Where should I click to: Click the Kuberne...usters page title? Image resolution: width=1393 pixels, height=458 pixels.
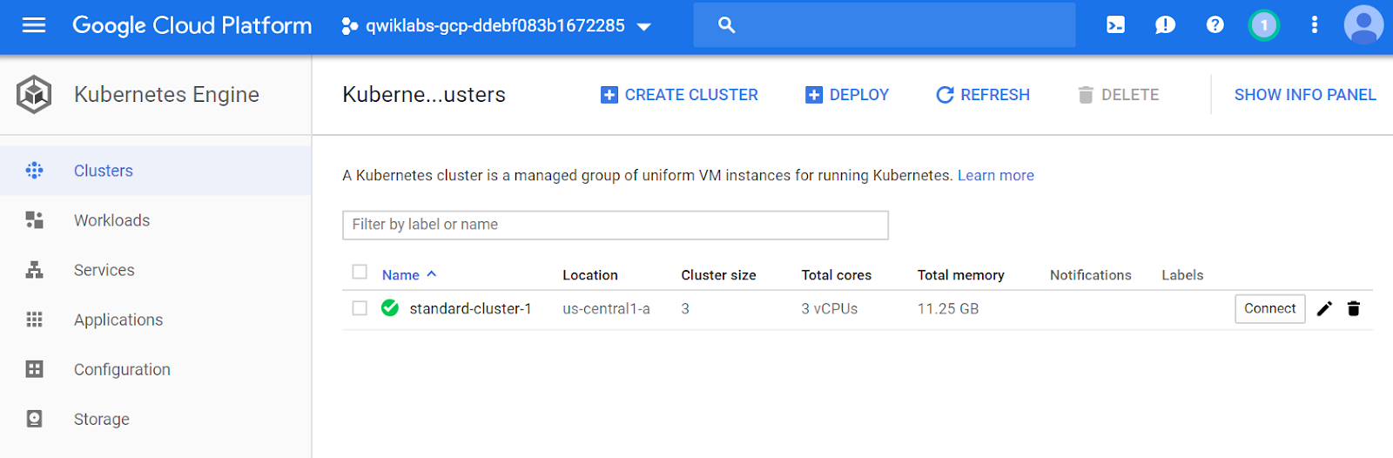click(424, 94)
